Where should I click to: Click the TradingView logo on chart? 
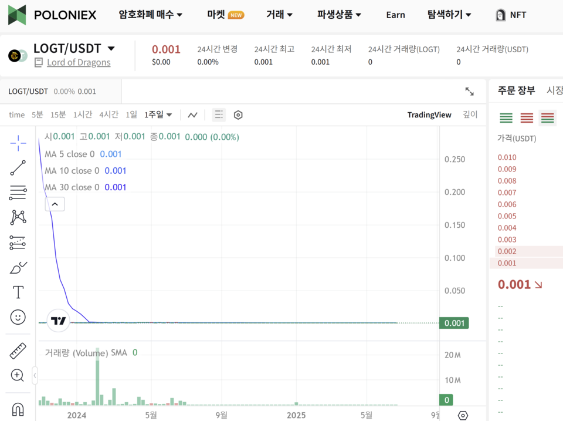click(x=58, y=321)
